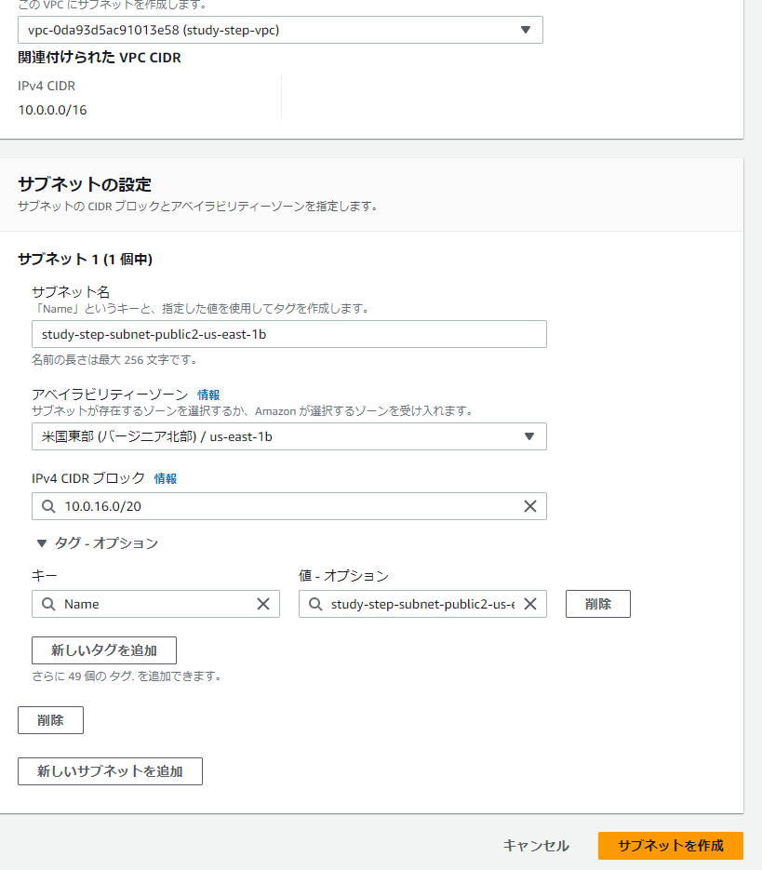762x870 pixels.
Task: Focus the サブネット名 input field
Action: [x=289, y=334]
